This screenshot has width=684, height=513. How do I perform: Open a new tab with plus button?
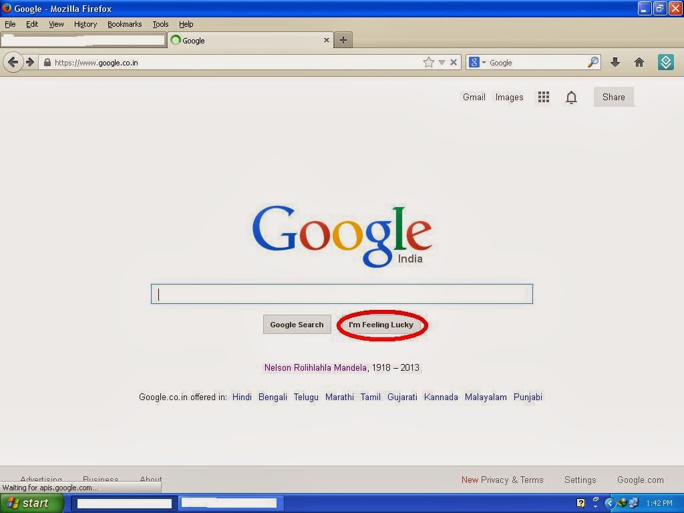click(343, 40)
